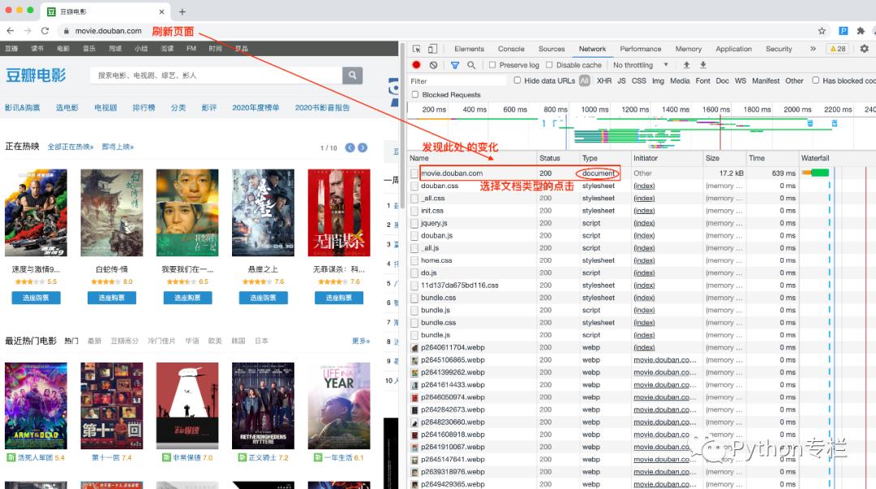Activate DevTools inspect element picker
876x489 pixels.
click(x=416, y=49)
